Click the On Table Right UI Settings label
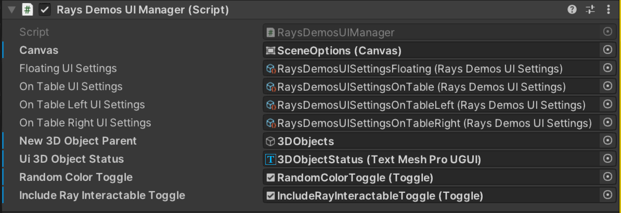This screenshot has width=621, height=213. tap(85, 123)
